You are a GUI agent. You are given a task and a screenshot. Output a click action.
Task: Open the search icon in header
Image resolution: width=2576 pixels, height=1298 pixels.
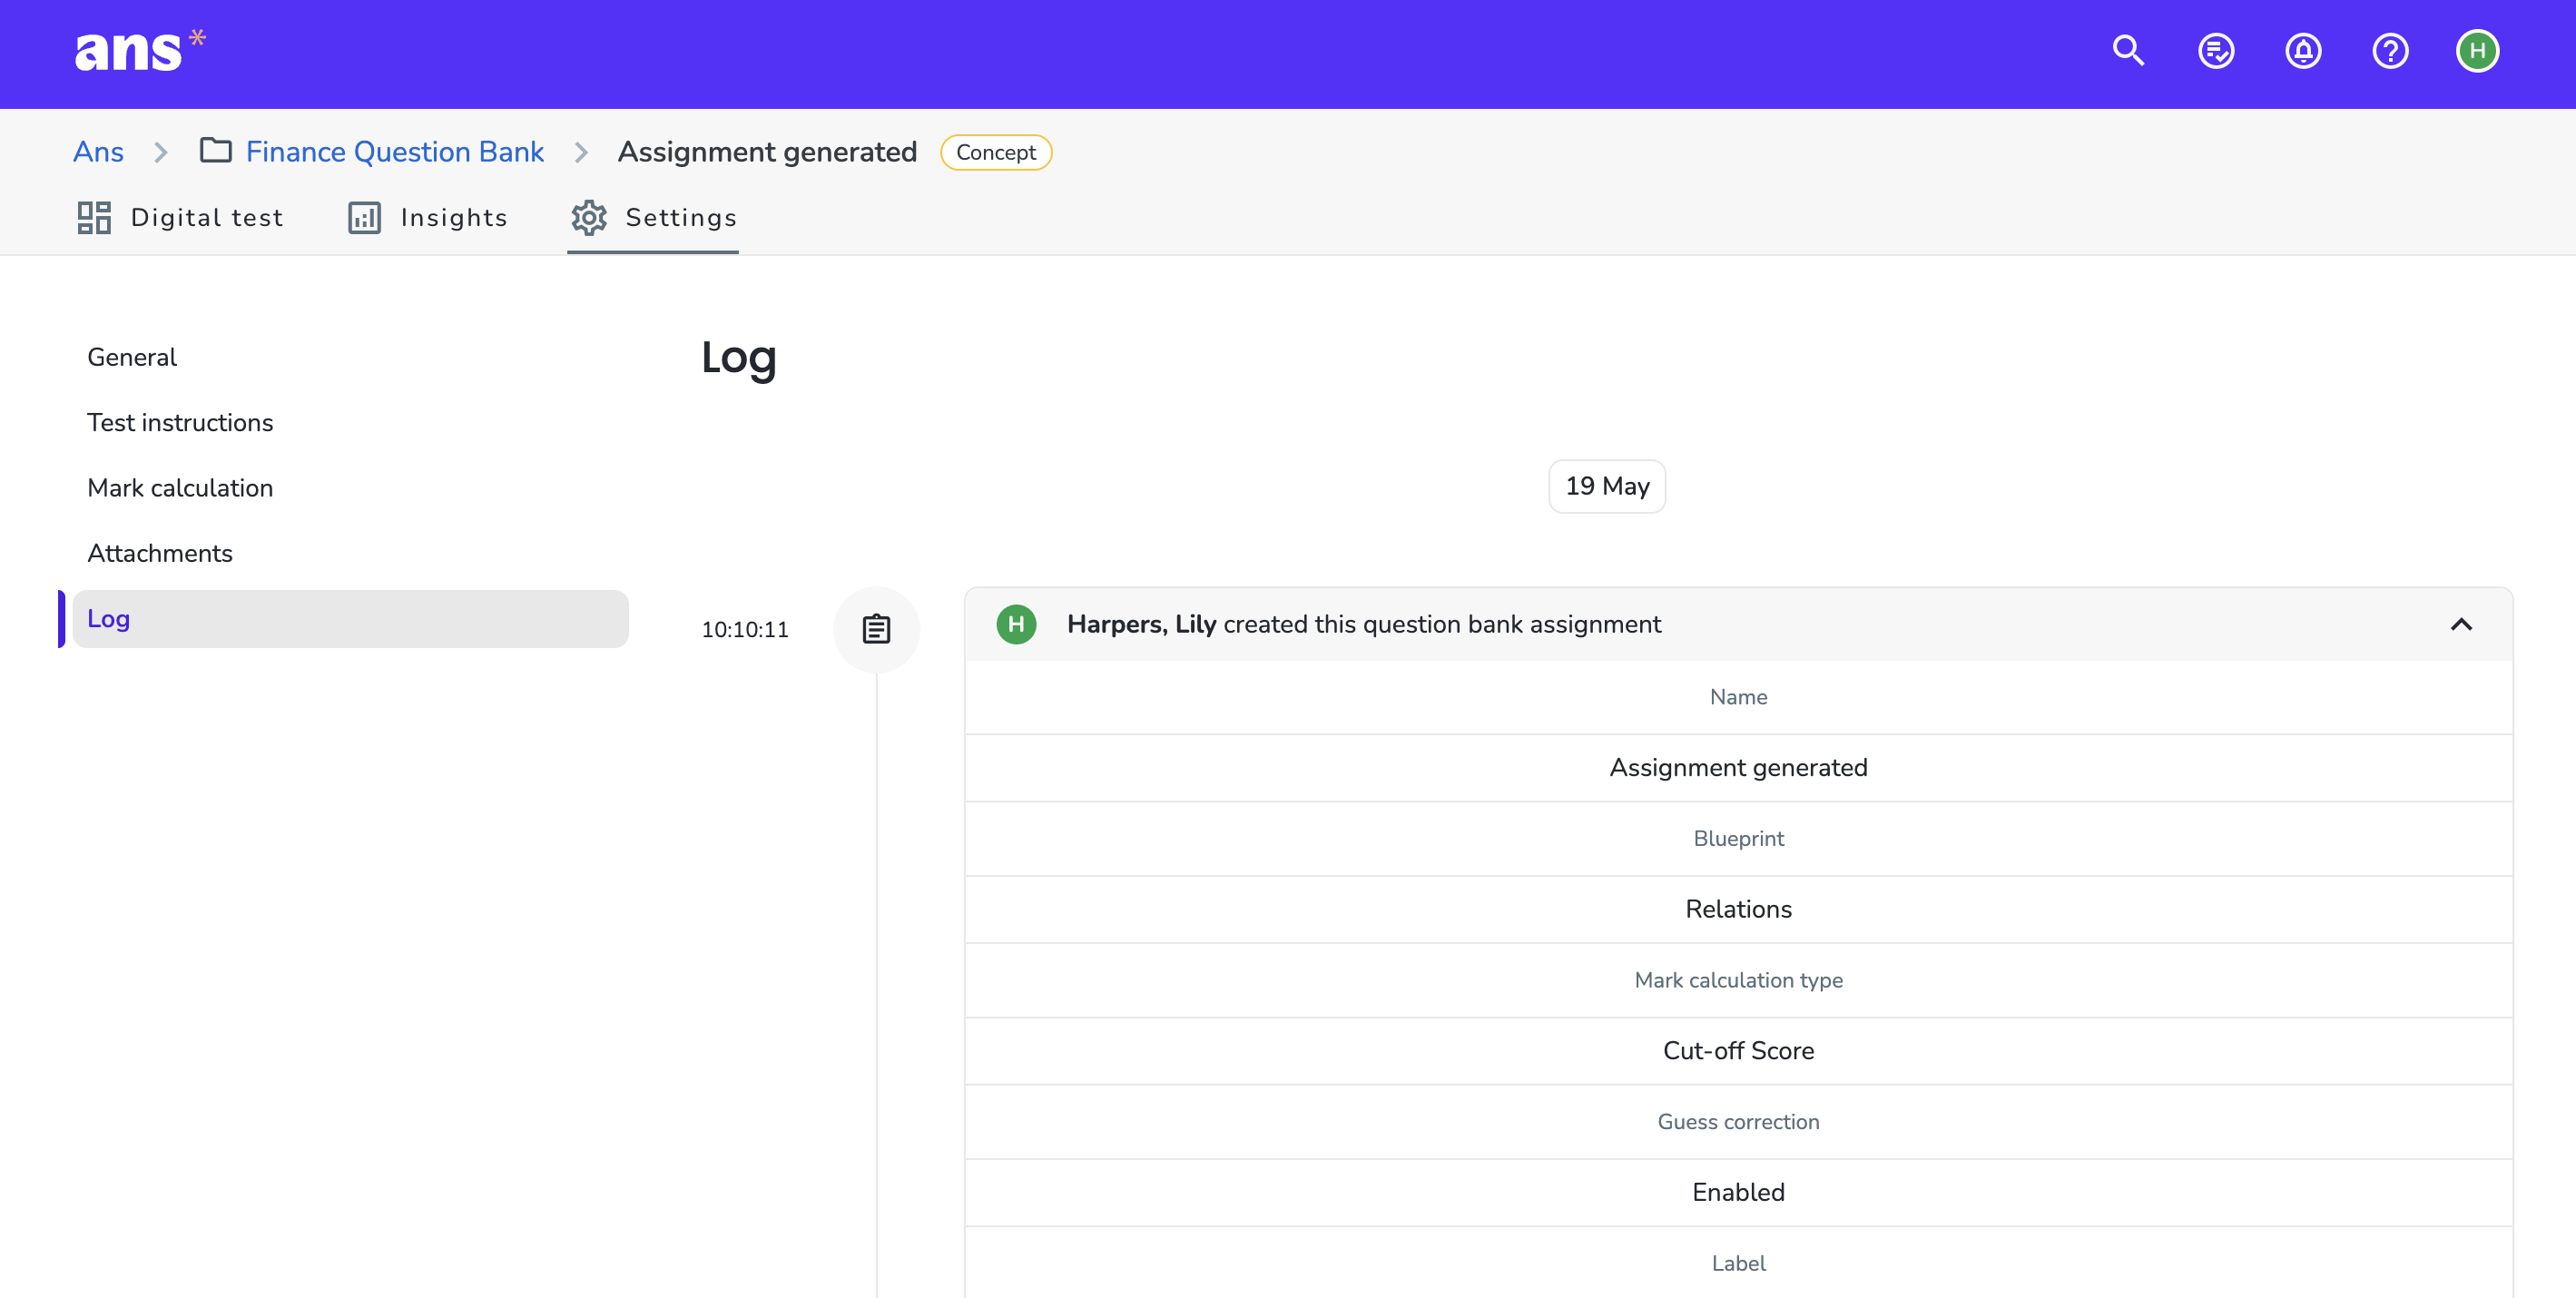[x=2128, y=51]
